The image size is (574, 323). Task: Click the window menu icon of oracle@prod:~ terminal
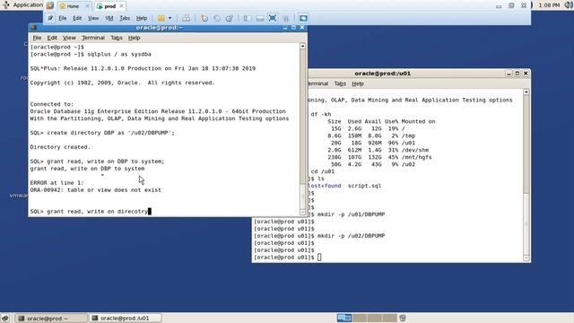click(x=33, y=28)
